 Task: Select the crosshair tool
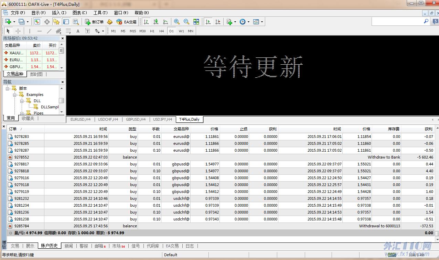pyautogui.click(x=18, y=31)
